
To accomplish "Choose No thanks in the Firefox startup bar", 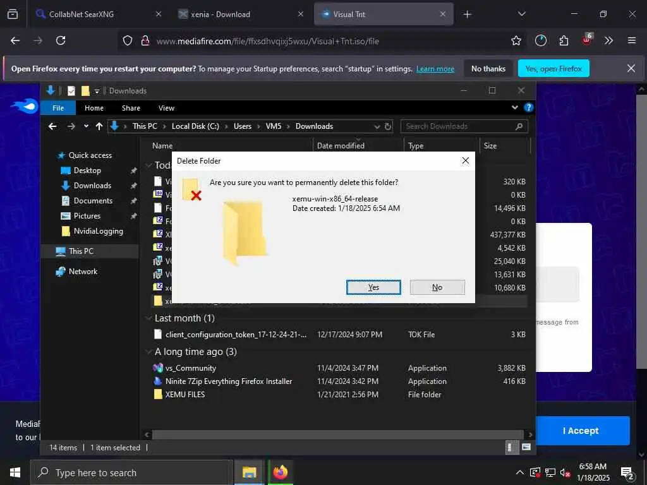I will click(x=488, y=69).
